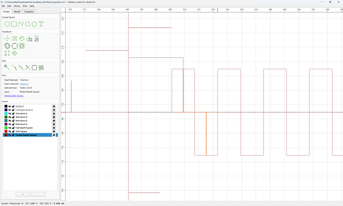Select the Text create tool
Viewport: 343px width, 206px height.
click(x=41, y=24)
